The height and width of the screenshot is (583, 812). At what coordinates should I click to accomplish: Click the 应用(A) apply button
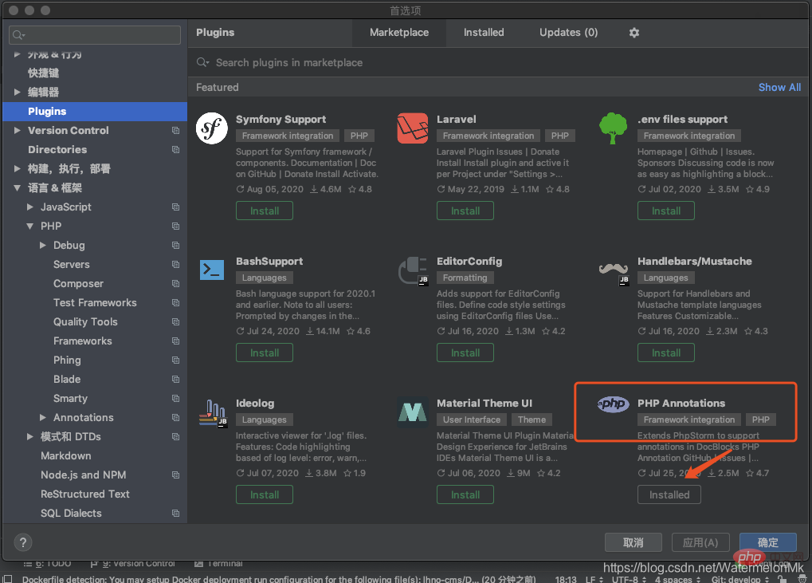tap(700, 542)
